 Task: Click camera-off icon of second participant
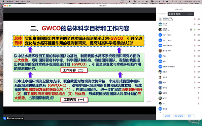199,25
